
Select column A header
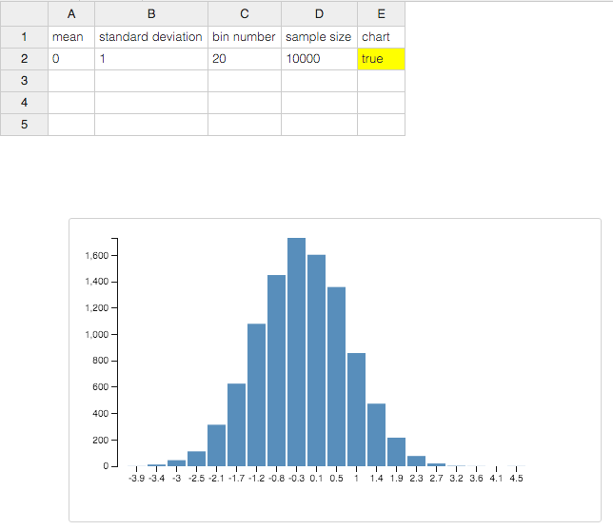(71, 14)
